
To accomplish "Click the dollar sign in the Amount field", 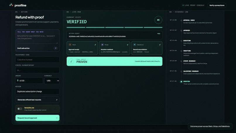I will point(18,80).
